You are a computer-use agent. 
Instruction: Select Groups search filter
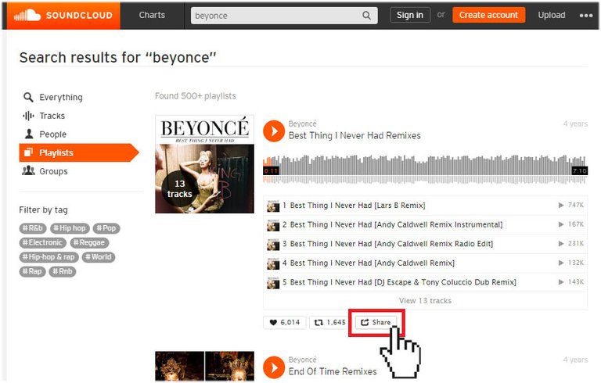point(45,171)
